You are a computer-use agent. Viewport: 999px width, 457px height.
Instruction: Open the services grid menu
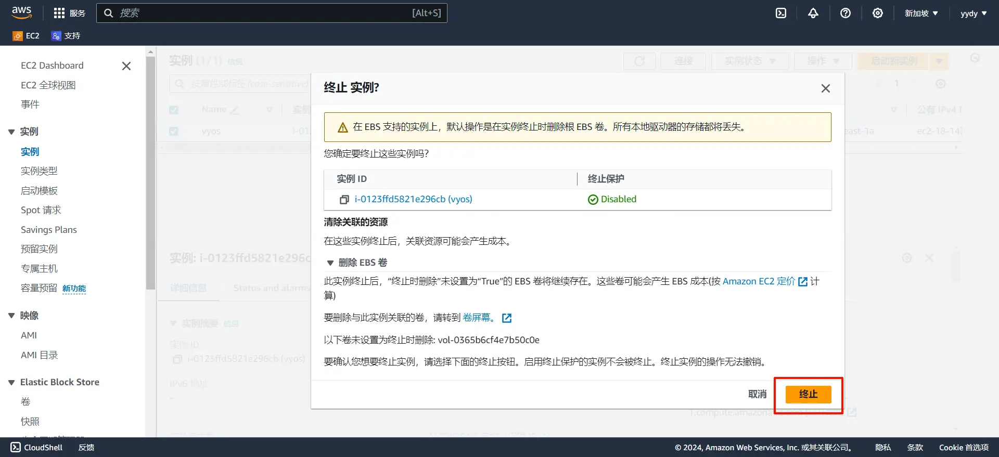tap(69, 13)
